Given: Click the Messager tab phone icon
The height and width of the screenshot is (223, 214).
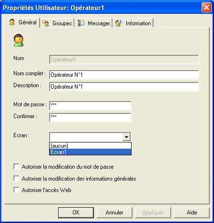Looking at the screenshot, I should 81,23.
